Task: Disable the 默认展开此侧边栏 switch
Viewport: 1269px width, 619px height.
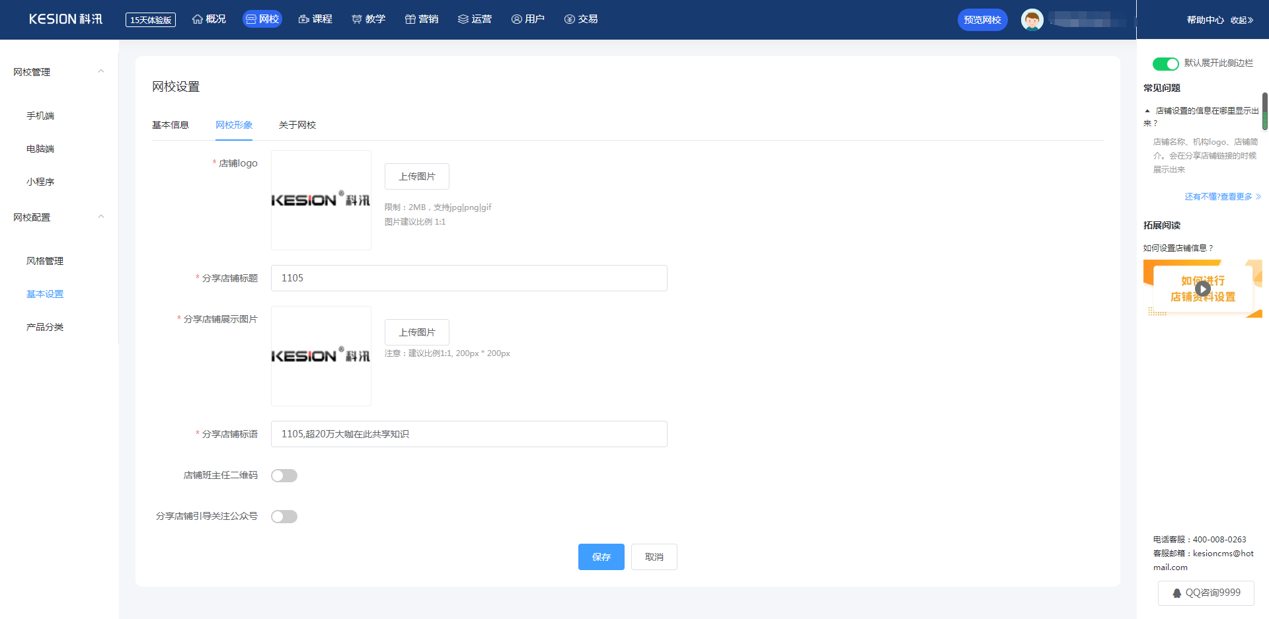Action: click(1165, 63)
